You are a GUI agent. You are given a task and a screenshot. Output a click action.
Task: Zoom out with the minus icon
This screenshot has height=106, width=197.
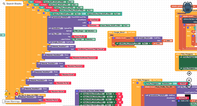click(x=189, y=86)
